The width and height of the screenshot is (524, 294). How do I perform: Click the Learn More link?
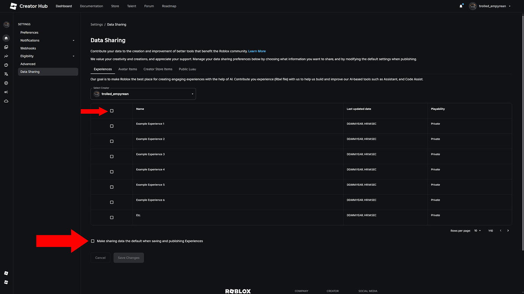257,51
